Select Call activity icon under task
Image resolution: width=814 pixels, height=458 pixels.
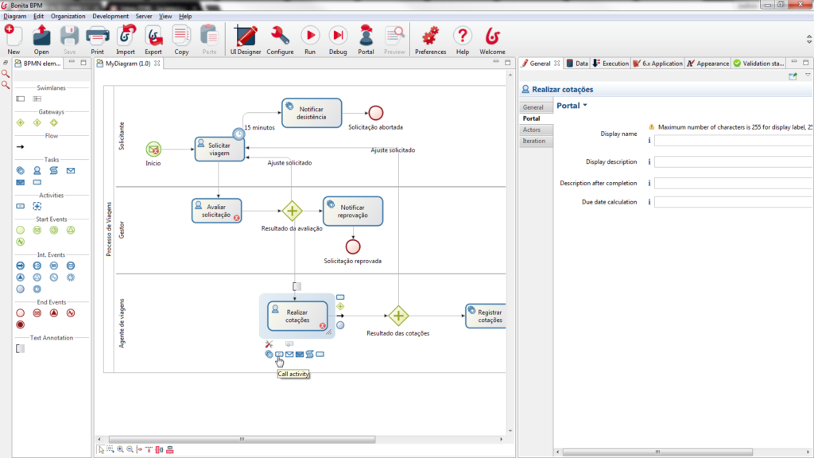(x=279, y=354)
